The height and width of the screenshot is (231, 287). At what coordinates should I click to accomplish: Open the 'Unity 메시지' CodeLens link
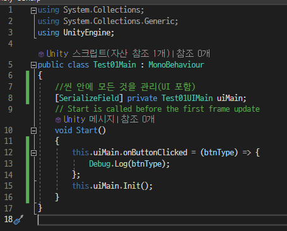point(89,119)
